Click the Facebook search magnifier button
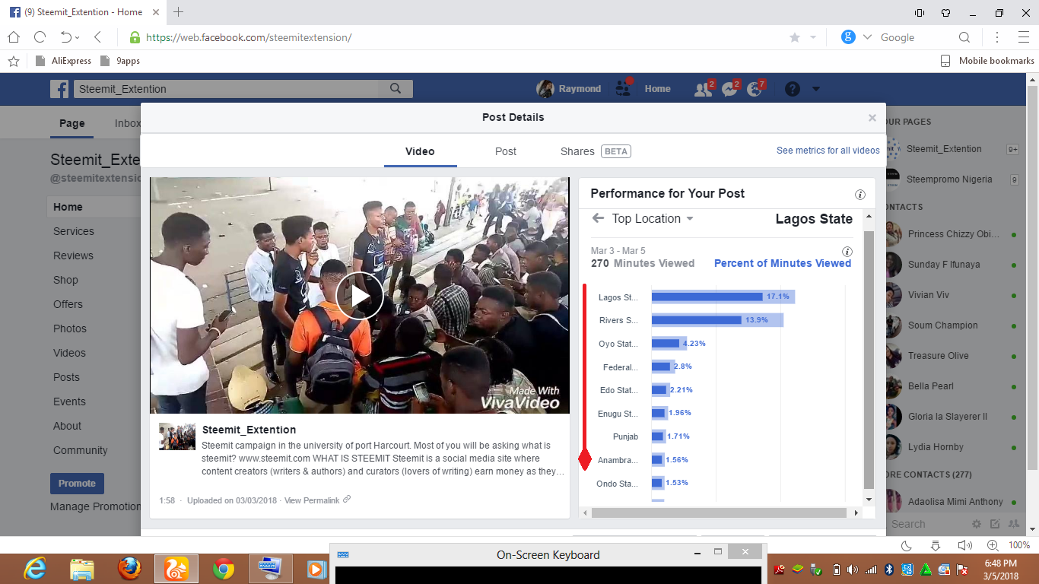Image resolution: width=1039 pixels, height=584 pixels. 396,89
